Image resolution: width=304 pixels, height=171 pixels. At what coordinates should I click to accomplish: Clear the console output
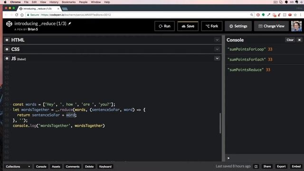(x=290, y=40)
